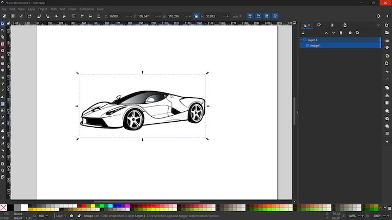
Task: Click the car image on canvas
Action: 143,110
